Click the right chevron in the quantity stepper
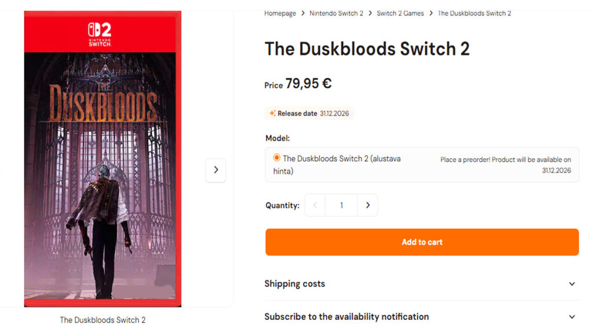The height and width of the screenshot is (333, 593). coord(368,205)
